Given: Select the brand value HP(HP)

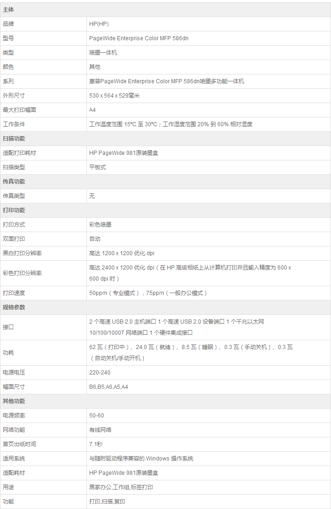Looking at the screenshot, I should [99, 24].
